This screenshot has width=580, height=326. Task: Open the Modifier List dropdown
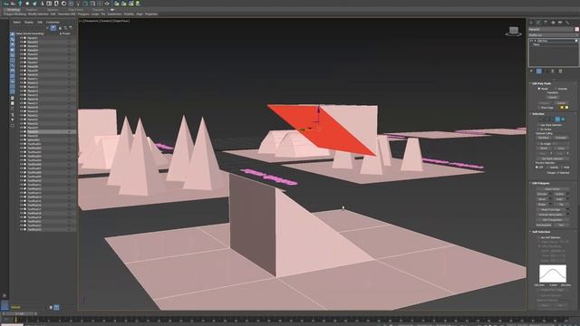tap(553, 34)
